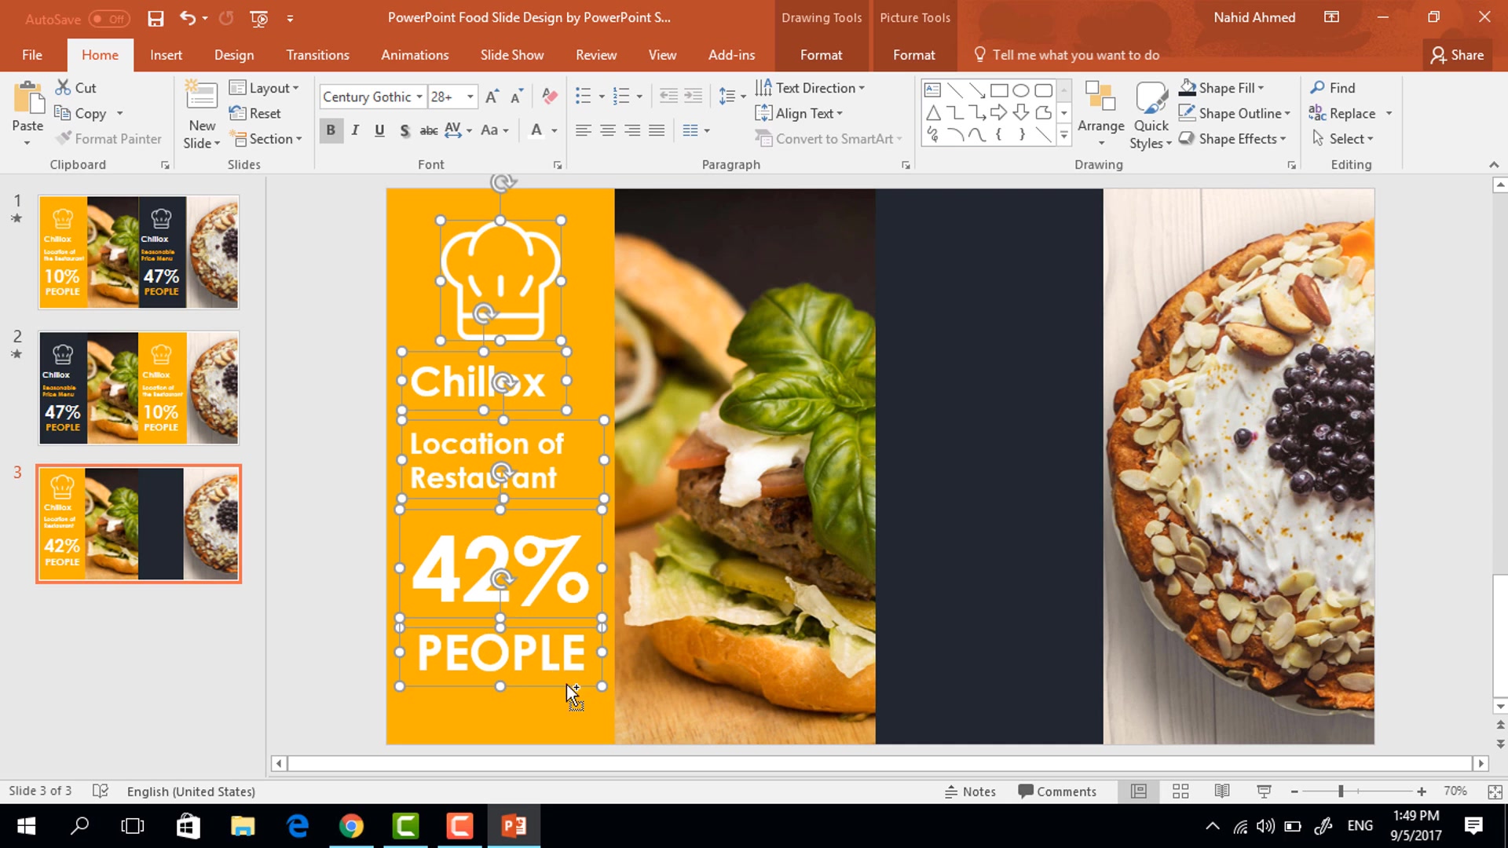Click the font color swatch

pos(536,137)
